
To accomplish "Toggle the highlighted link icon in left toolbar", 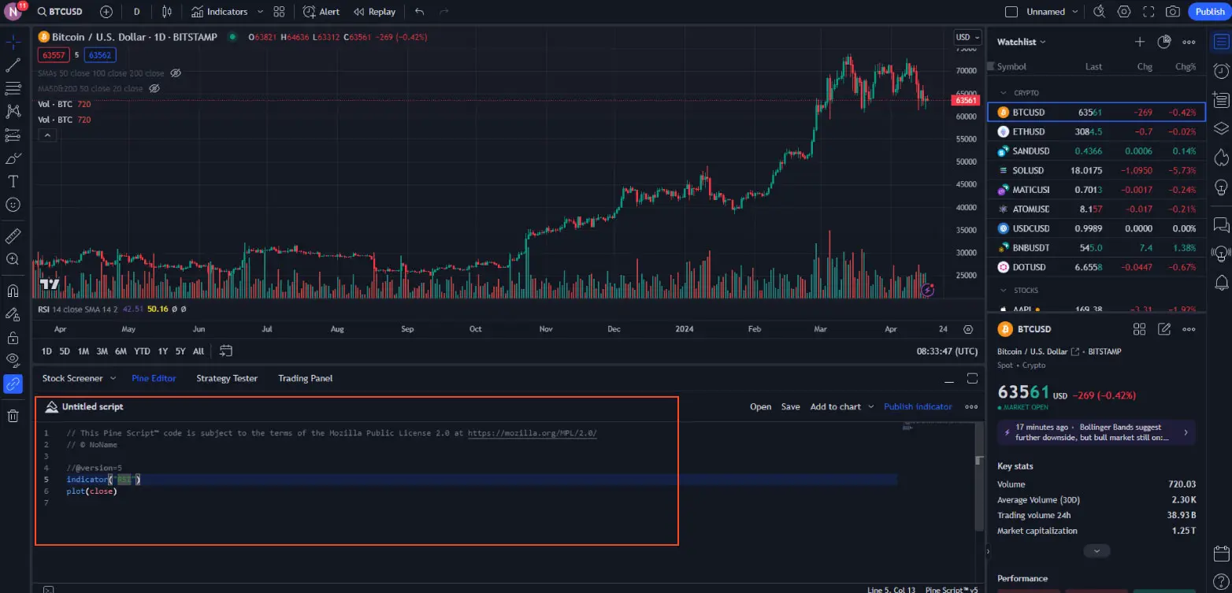I will point(13,384).
